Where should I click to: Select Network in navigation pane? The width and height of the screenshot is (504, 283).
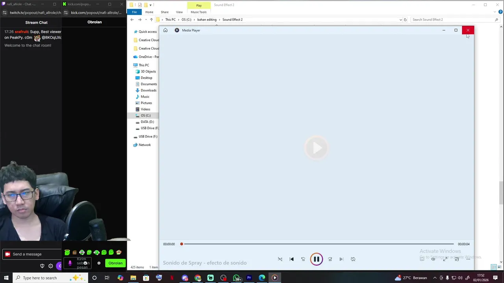[x=142, y=145]
